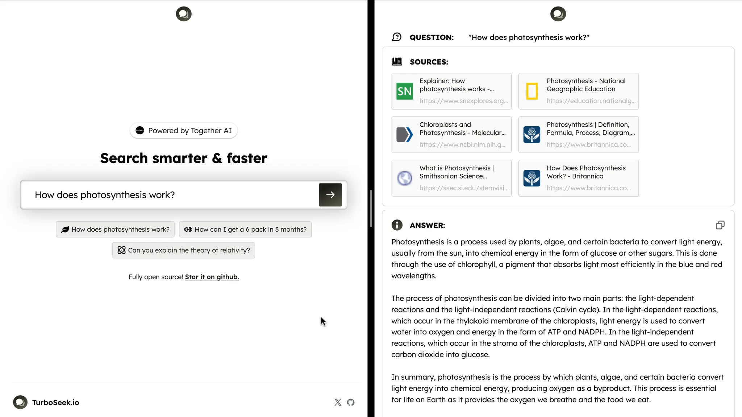Open 'How Does Photosynthesis Work? - Britannica' source title
Image resolution: width=742 pixels, height=417 pixels.
[586, 172]
